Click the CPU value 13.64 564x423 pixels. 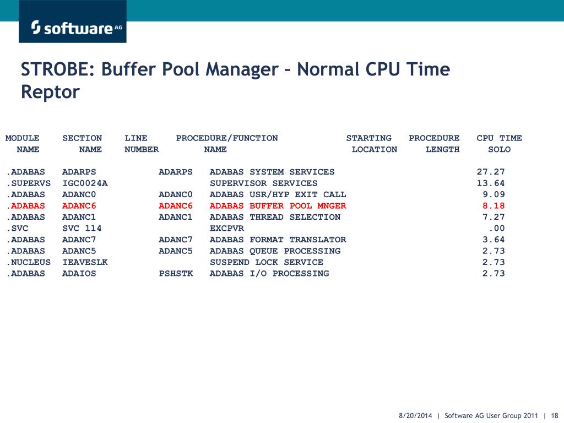point(491,183)
